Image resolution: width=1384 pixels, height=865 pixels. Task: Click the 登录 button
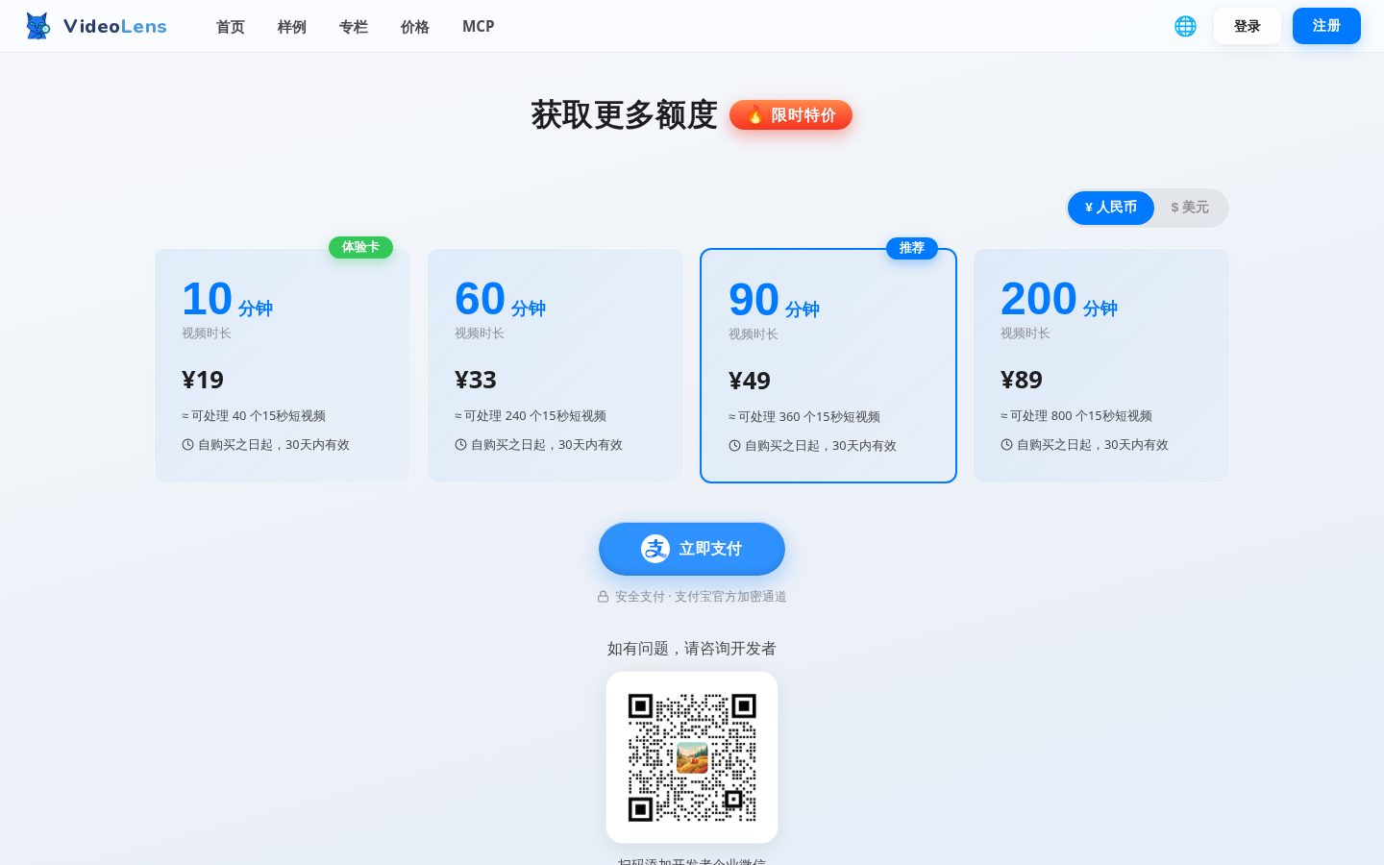(1248, 26)
